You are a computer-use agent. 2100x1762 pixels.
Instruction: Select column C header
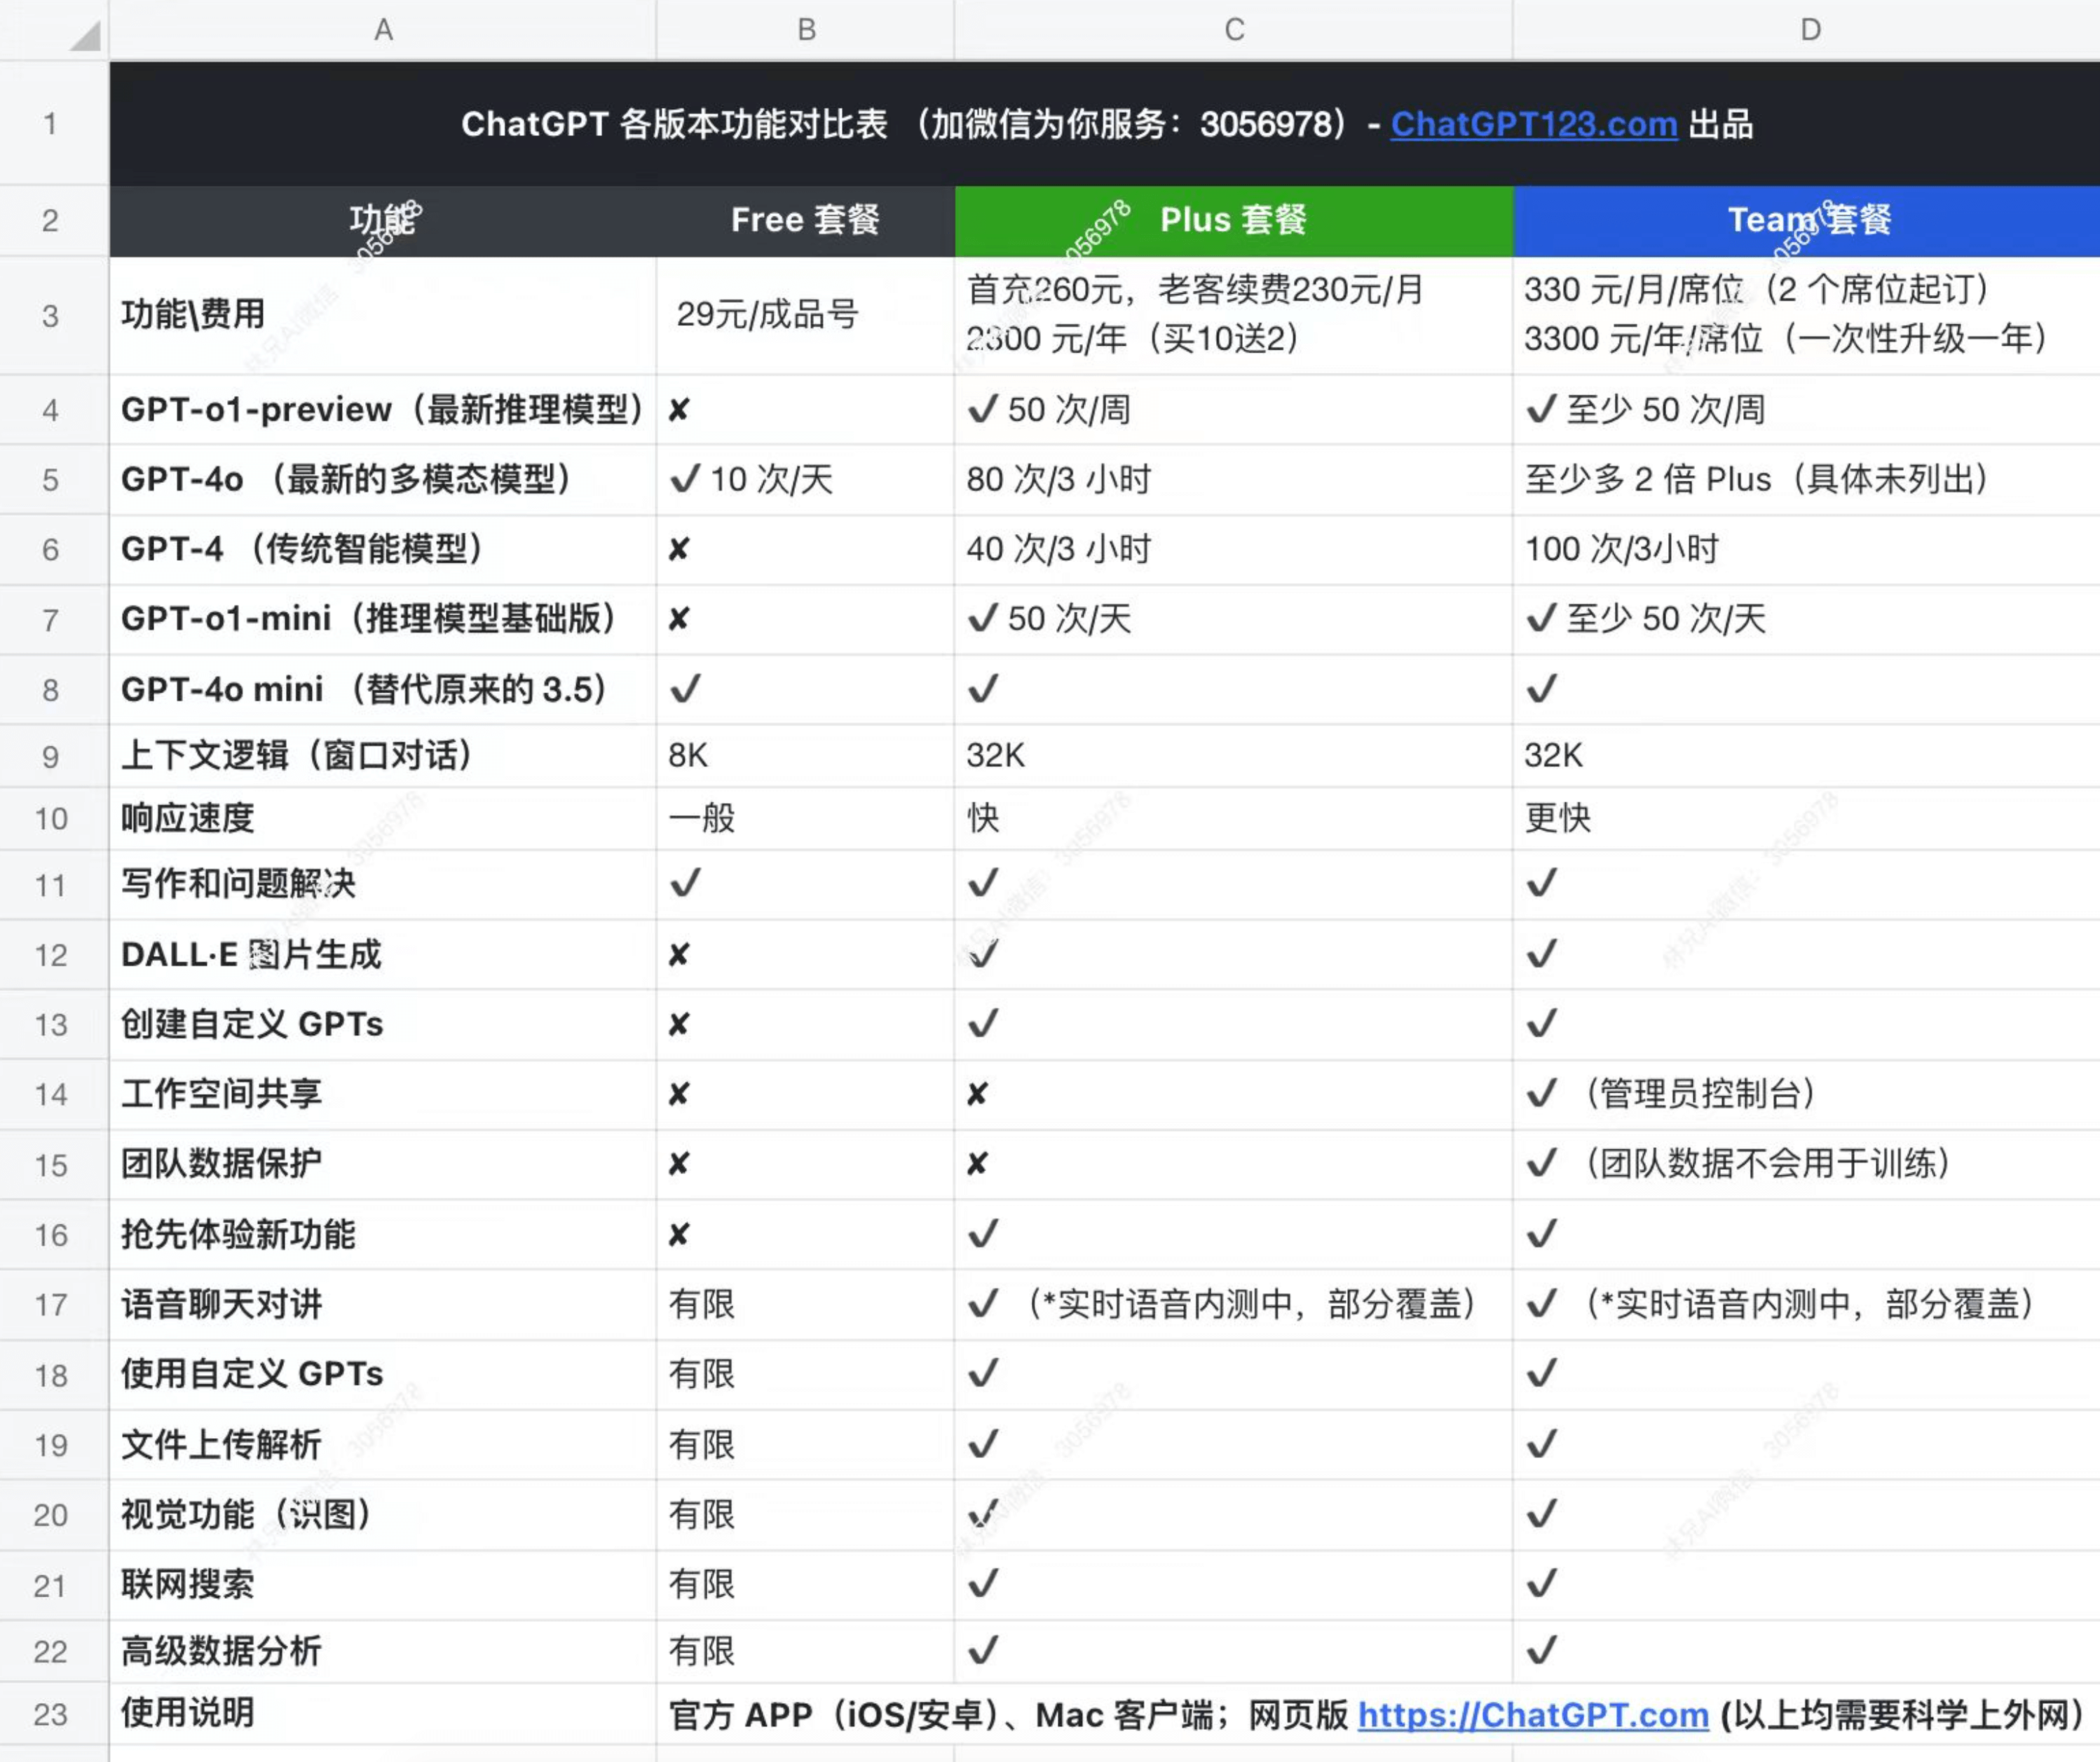point(1234,30)
